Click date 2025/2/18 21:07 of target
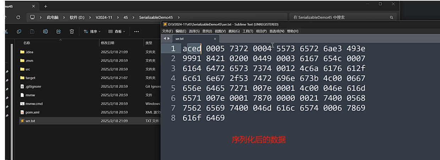440x160 pixels. click(x=114, y=78)
